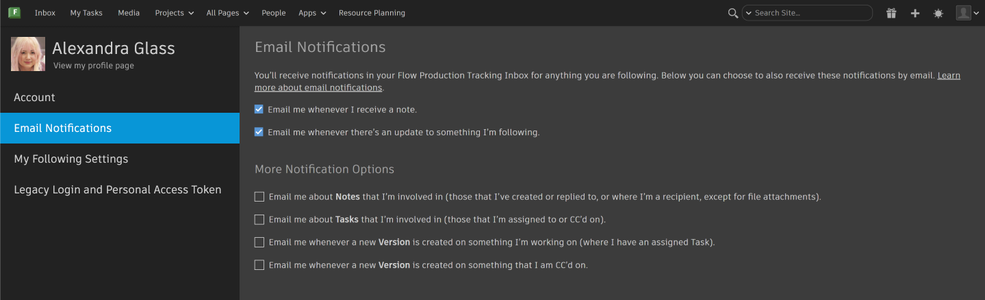Go to the Inbox page

tap(45, 13)
